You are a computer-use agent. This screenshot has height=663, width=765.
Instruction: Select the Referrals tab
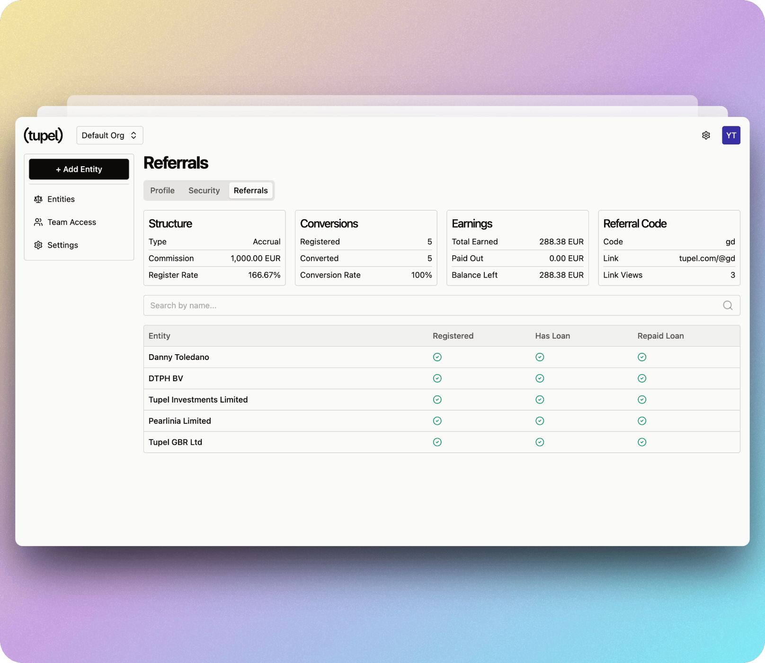click(250, 190)
